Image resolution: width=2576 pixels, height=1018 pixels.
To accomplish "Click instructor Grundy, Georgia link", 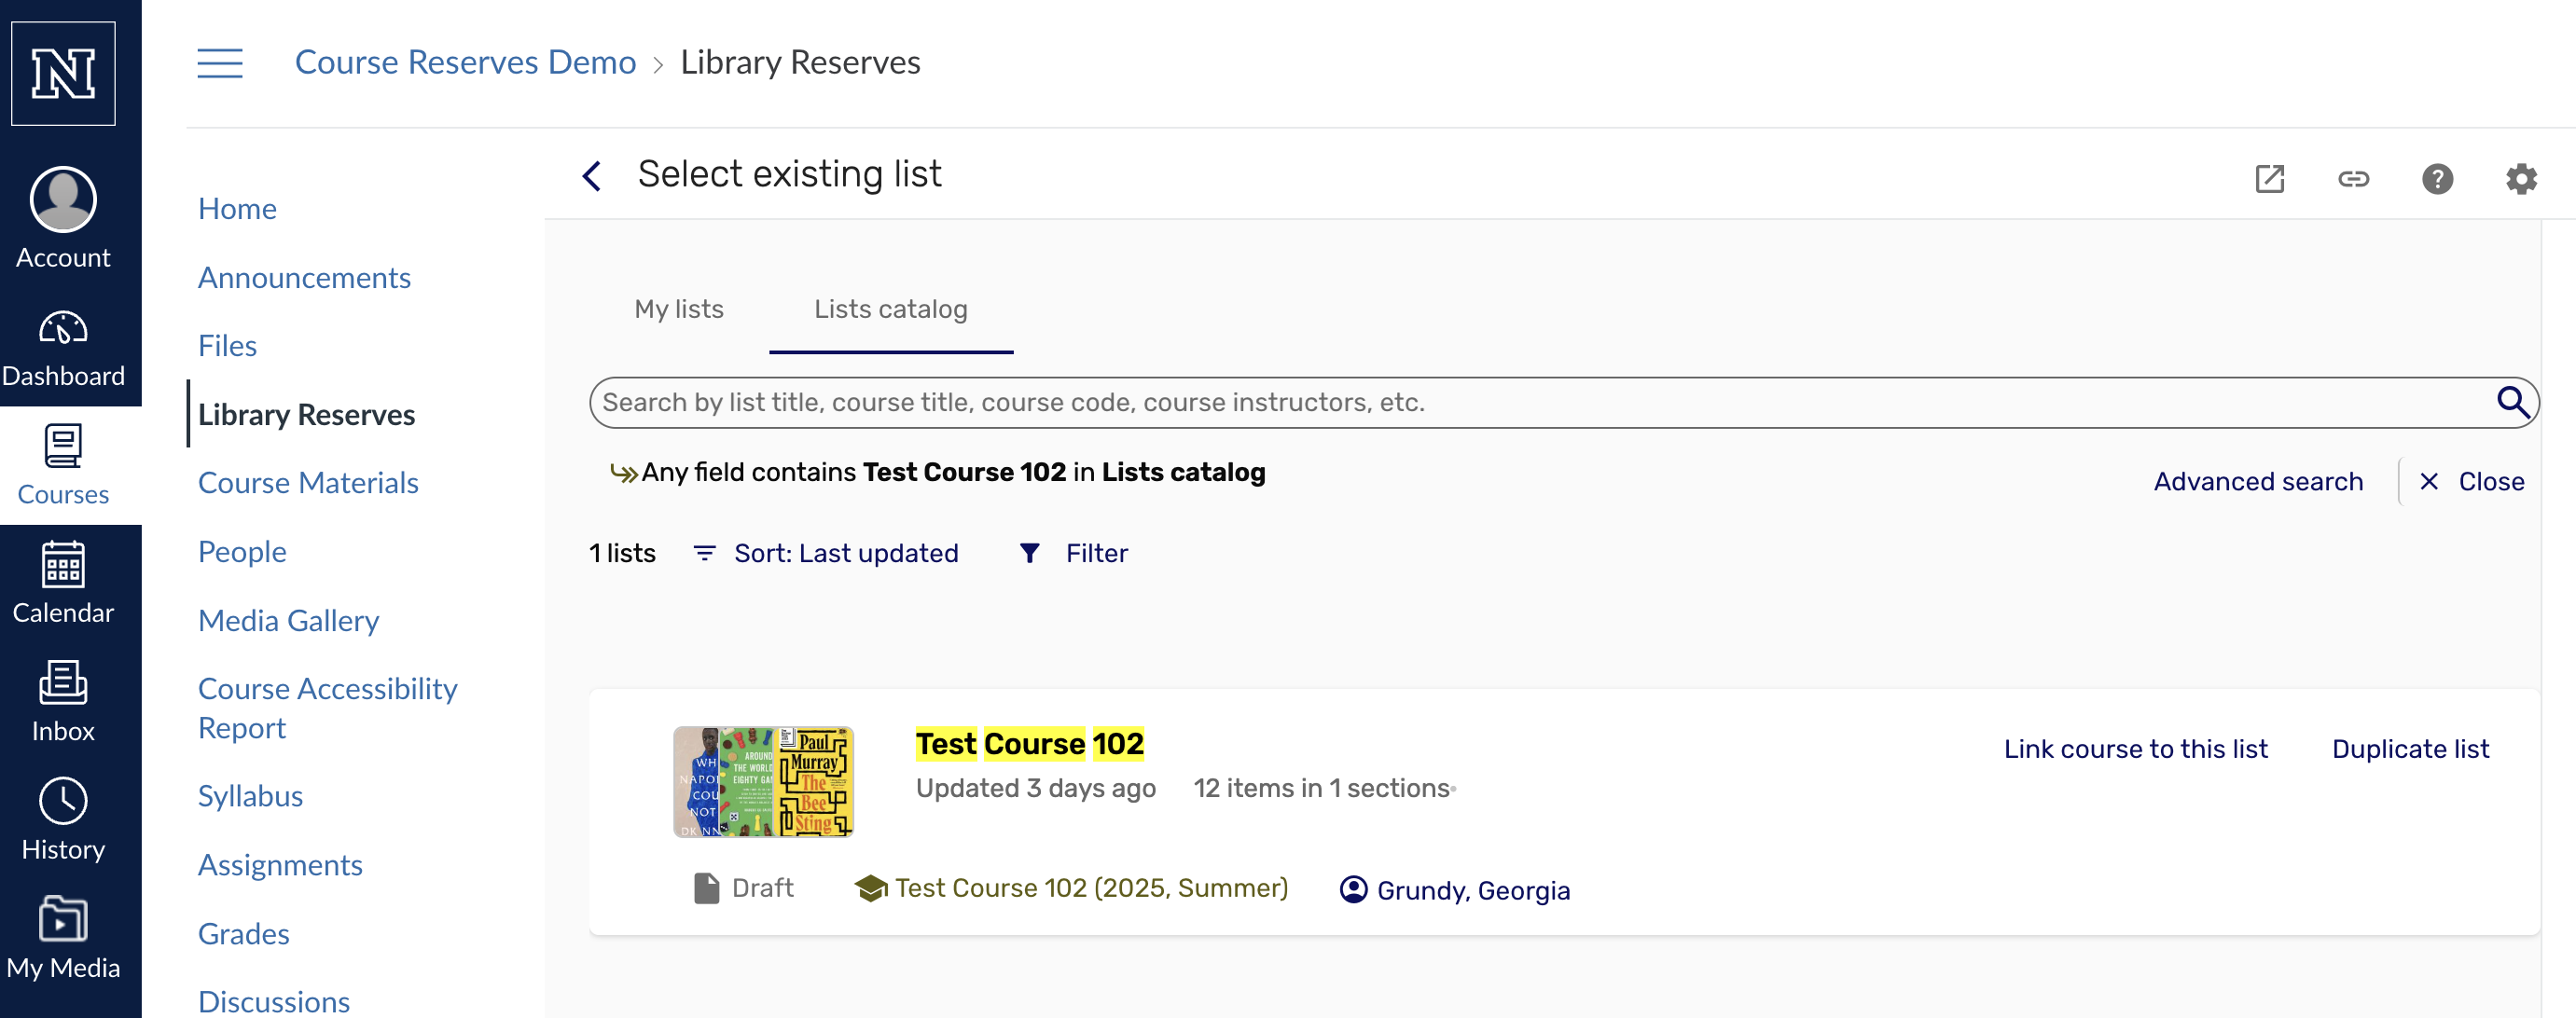I will pyautogui.click(x=1473, y=890).
